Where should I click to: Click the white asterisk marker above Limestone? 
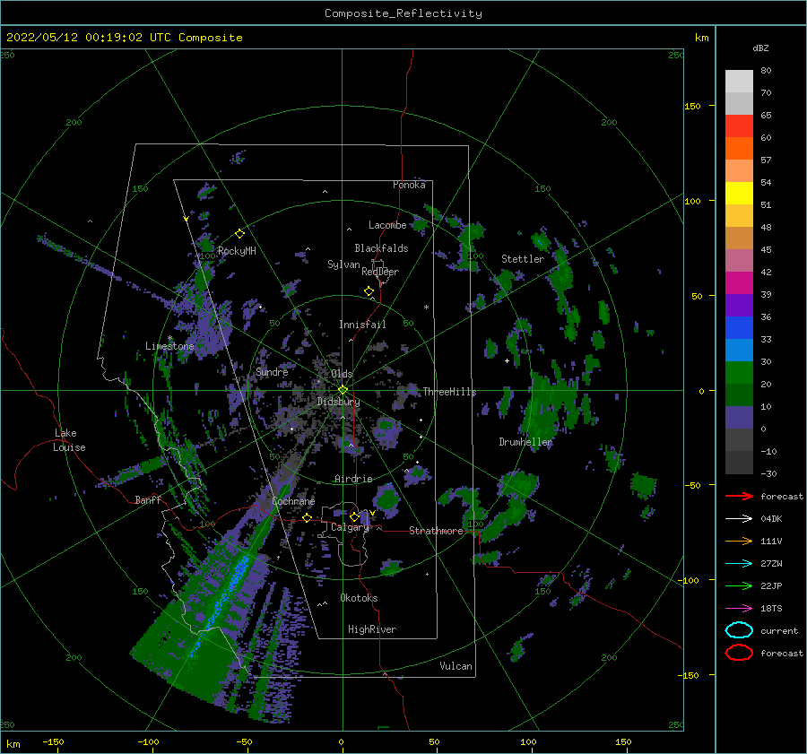tap(169, 338)
